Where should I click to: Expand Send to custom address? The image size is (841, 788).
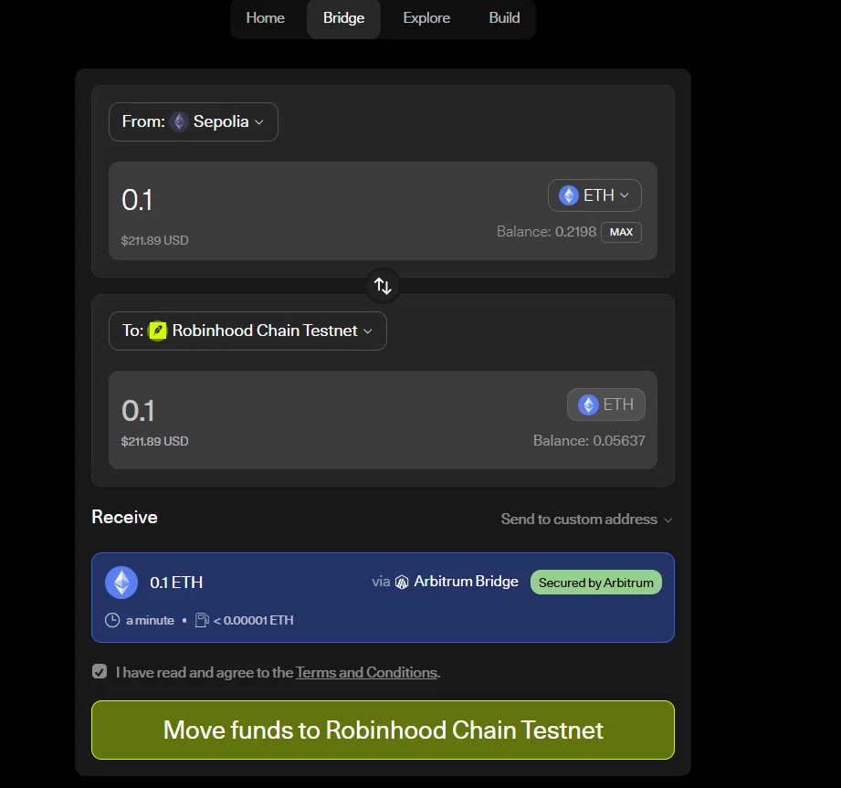pos(586,520)
